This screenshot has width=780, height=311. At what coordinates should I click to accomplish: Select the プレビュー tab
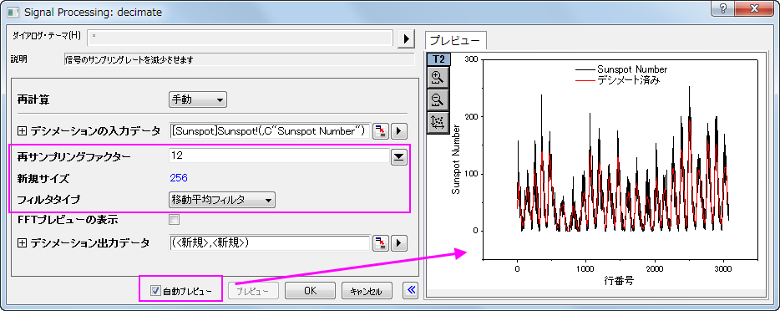coord(455,40)
